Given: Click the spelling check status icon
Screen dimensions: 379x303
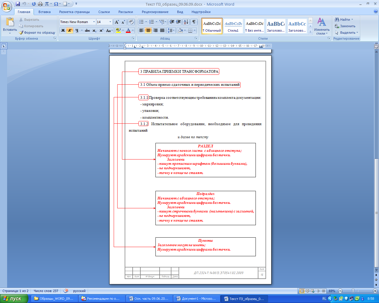Looking at the screenshot, I should (66, 291).
